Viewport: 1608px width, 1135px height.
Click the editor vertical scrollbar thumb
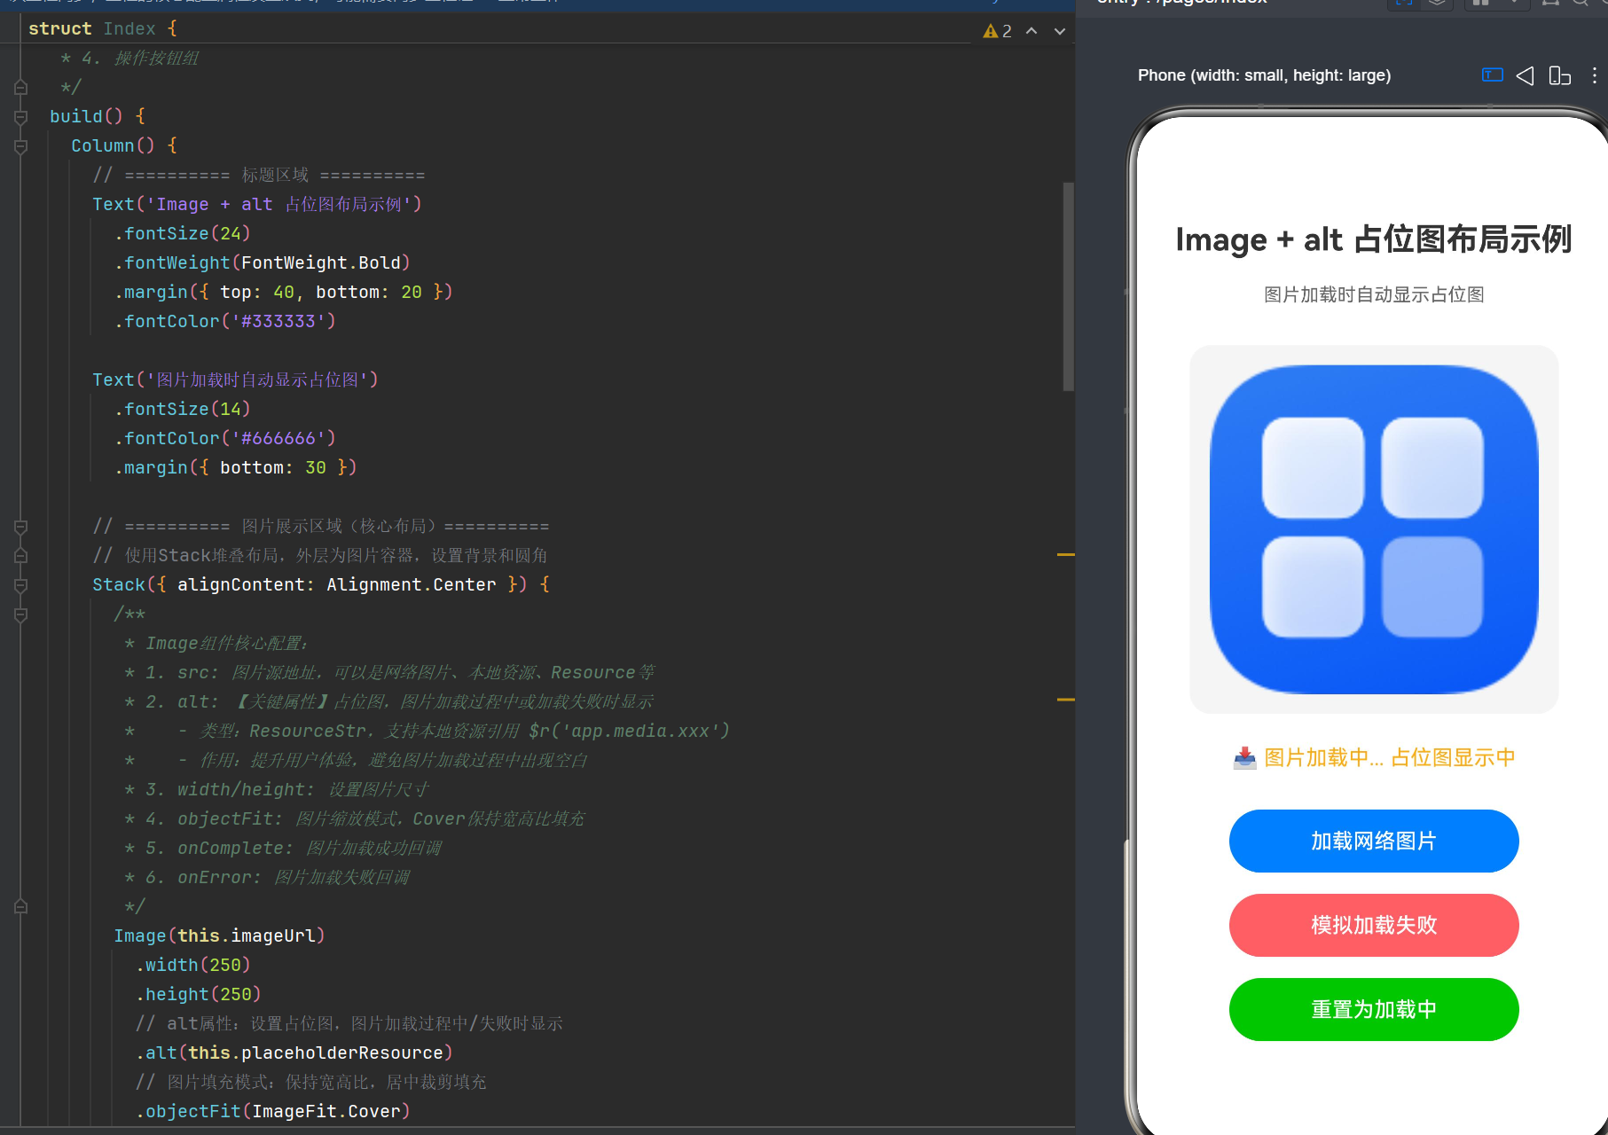point(1068,286)
